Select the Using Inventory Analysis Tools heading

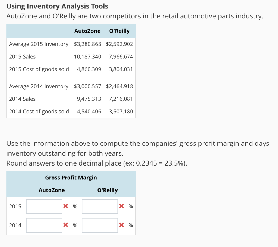tap(58, 6)
